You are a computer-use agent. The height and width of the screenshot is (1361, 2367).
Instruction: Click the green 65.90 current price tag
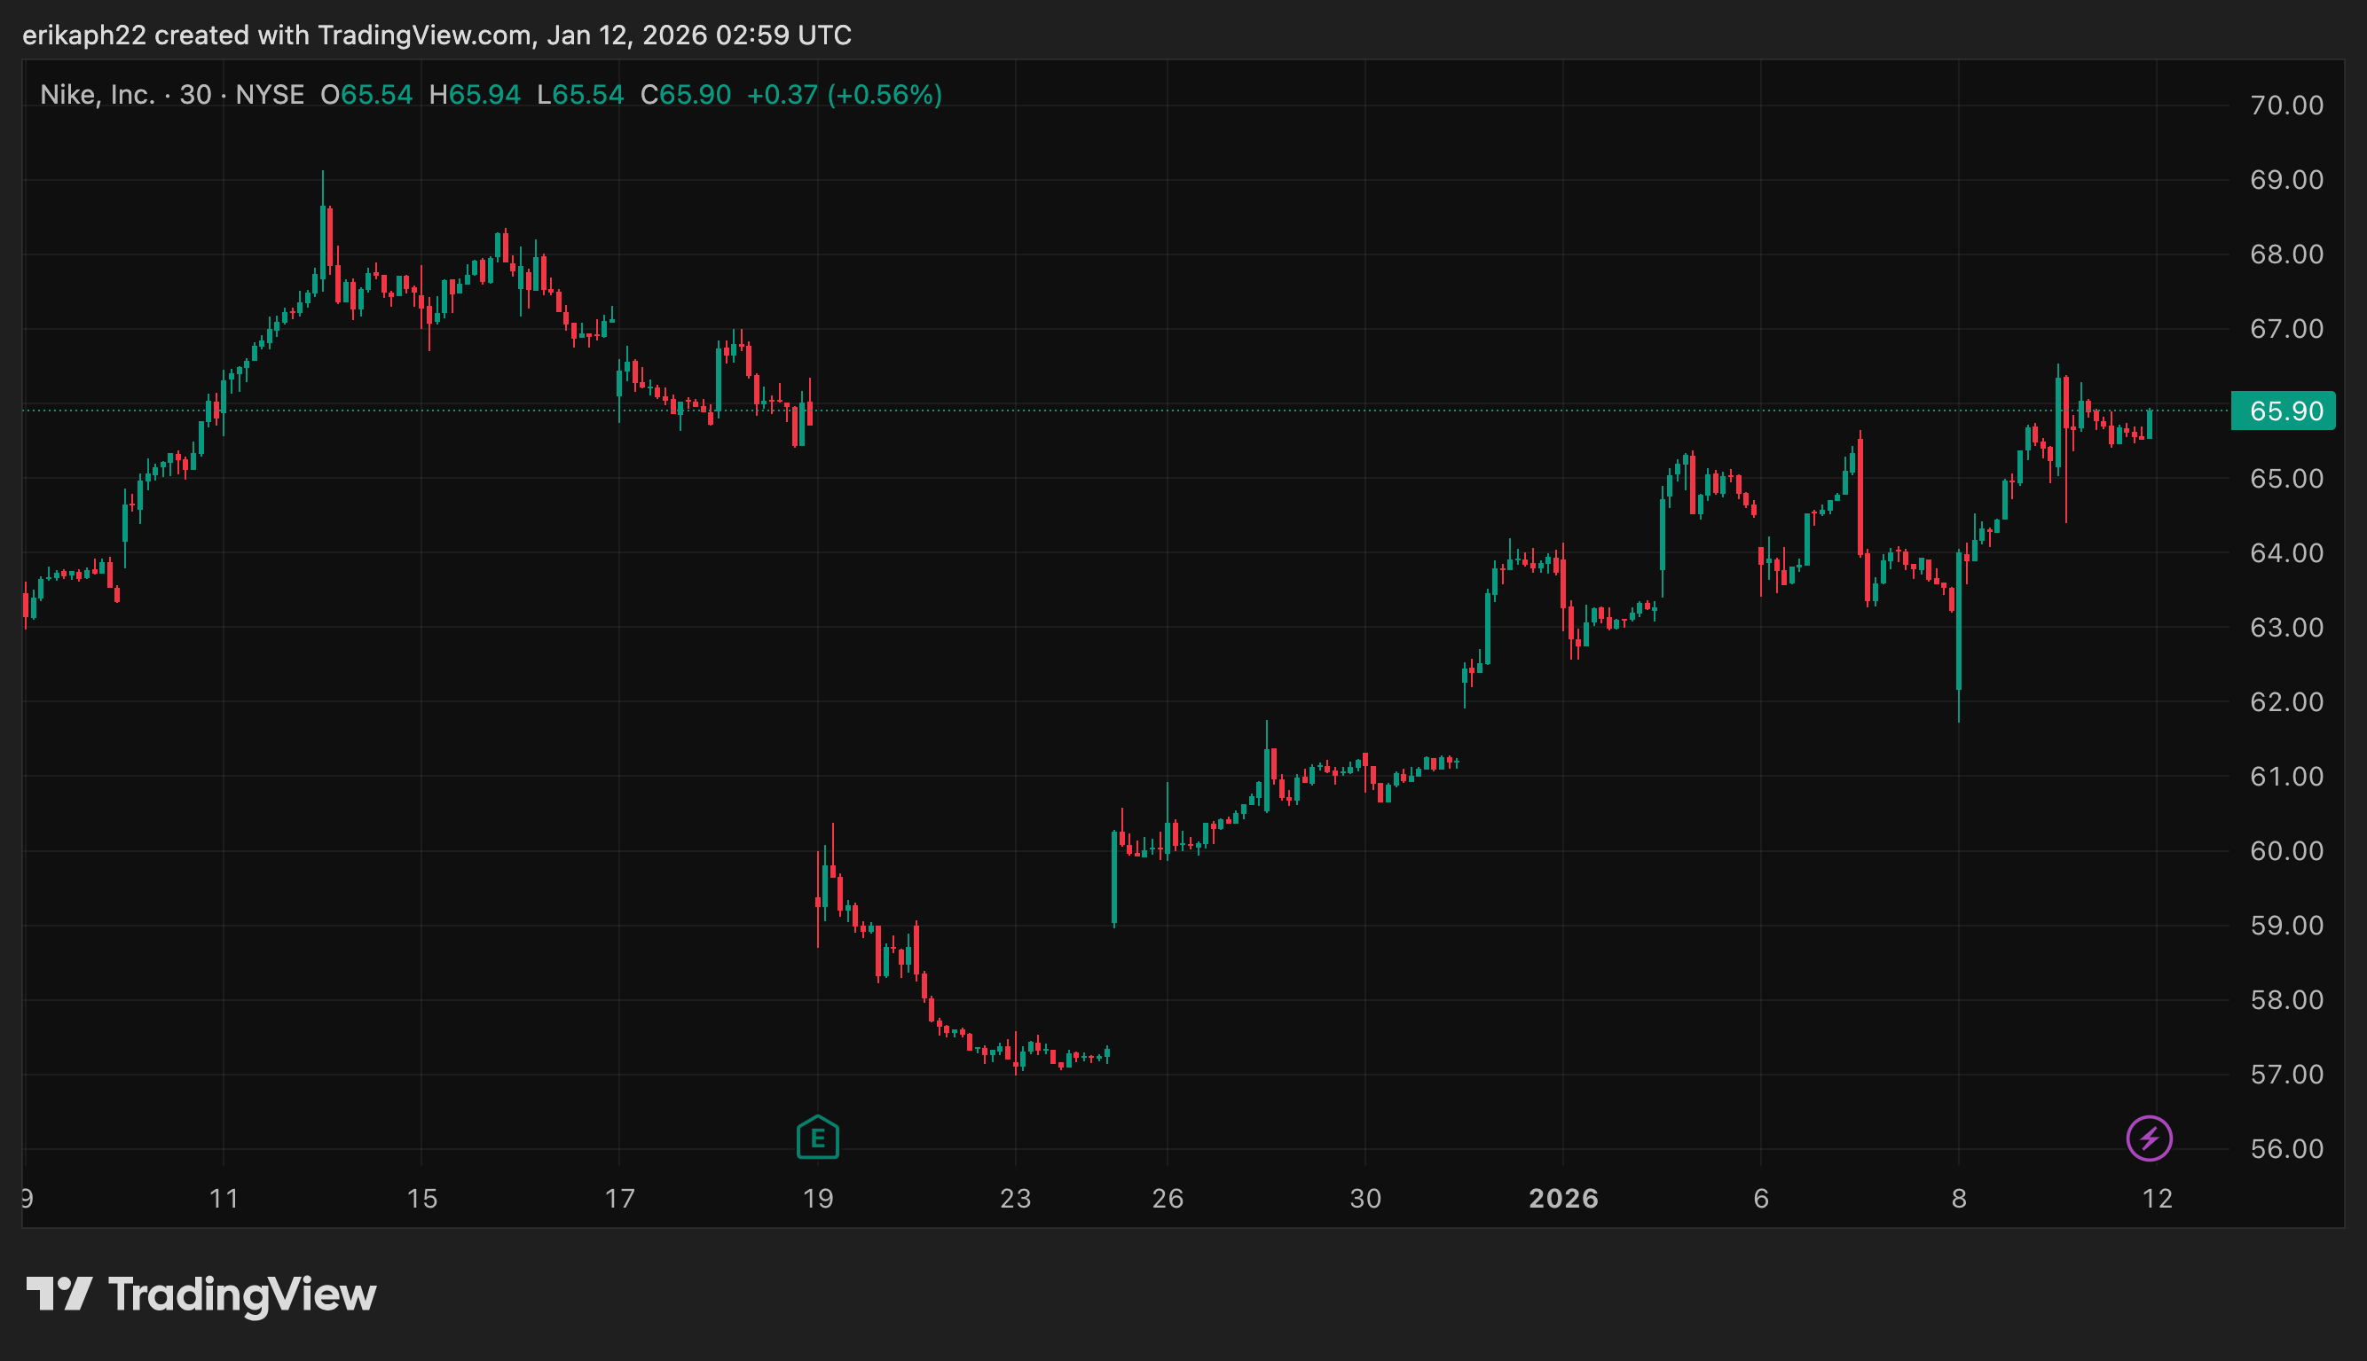(x=2282, y=411)
